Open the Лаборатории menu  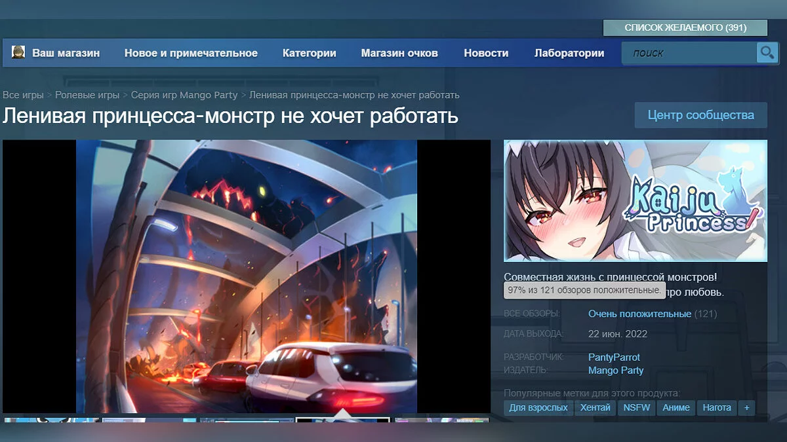click(x=569, y=53)
